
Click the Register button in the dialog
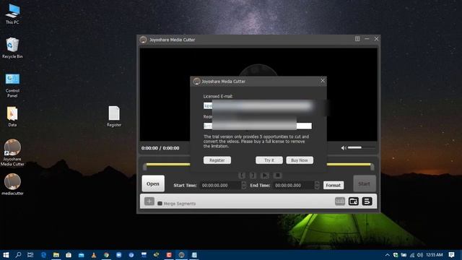click(x=217, y=160)
